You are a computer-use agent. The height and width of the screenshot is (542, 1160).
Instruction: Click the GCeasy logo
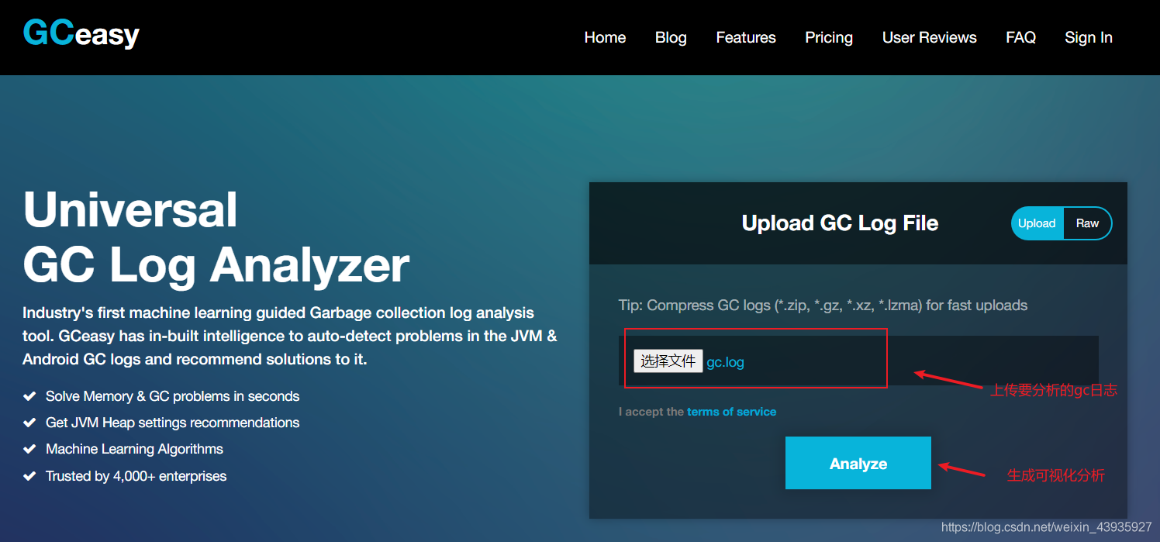point(81,33)
